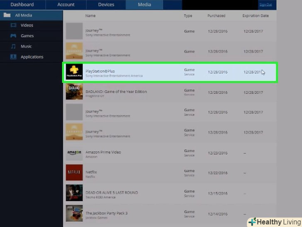The height and width of the screenshot is (227, 302).
Task: Click the PlayStation Plus thumbnail
Action: click(x=74, y=72)
